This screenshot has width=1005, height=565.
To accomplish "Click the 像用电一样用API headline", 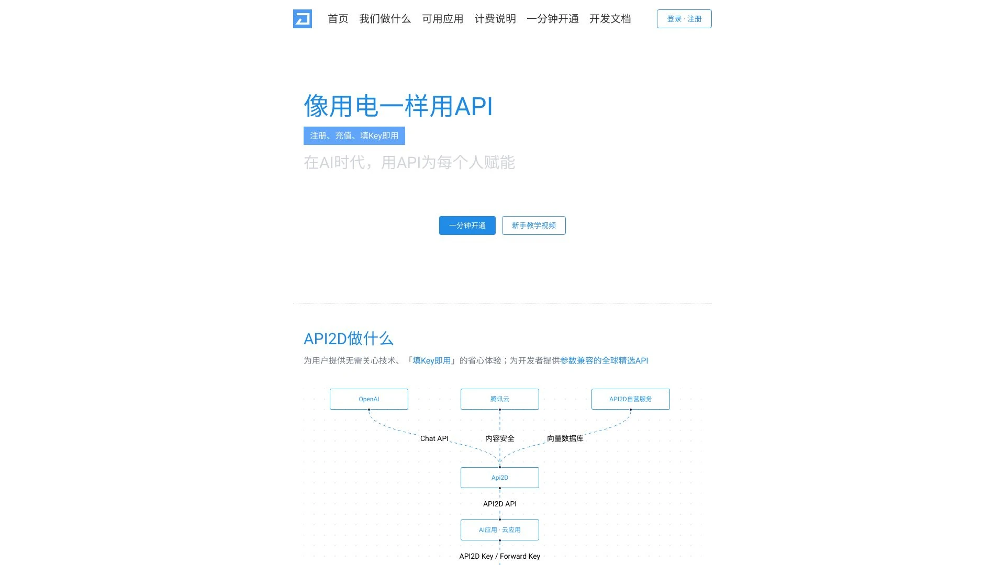I will click(398, 107).
